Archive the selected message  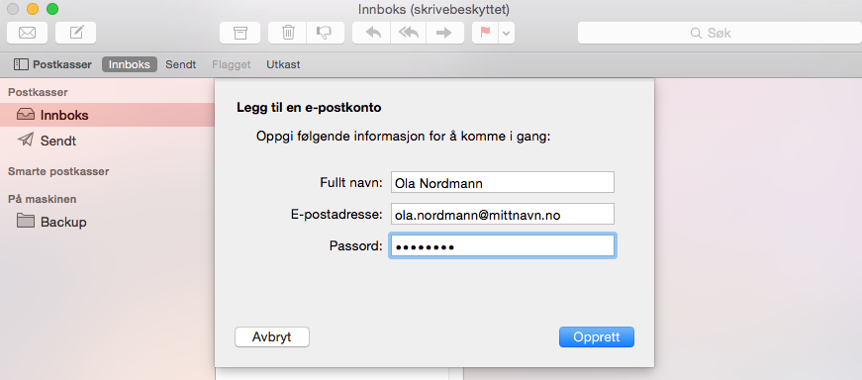[239, 33]
